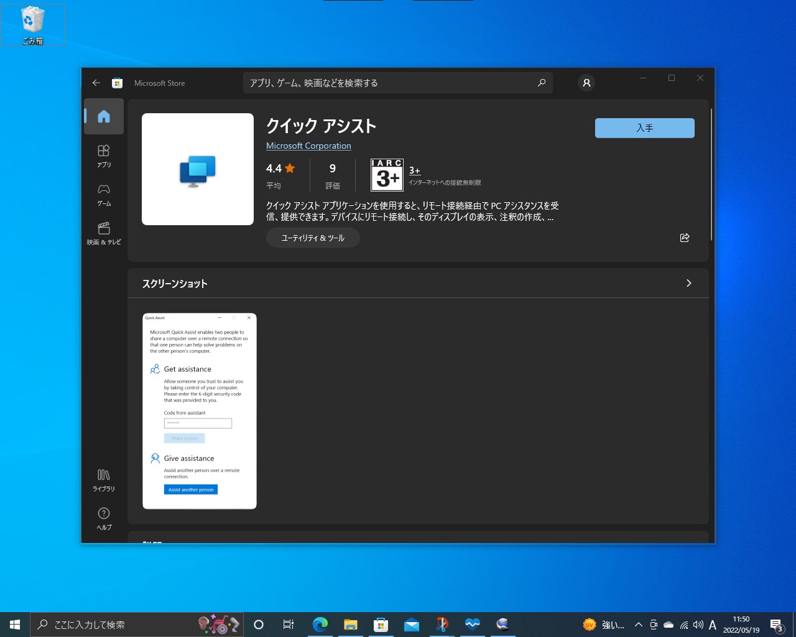Expand the スクリーンショット section chevron
Screen dimensions: 796x637
[x=688, y=283]
